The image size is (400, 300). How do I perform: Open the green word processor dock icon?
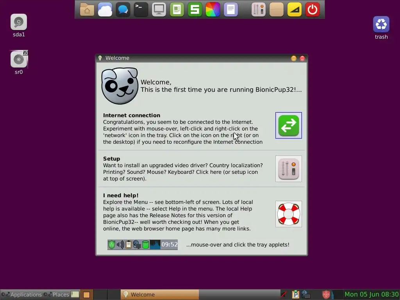point(177,10)
